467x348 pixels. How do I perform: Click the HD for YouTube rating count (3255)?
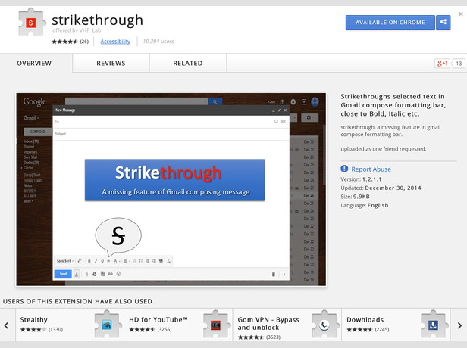tap(165, 329)
